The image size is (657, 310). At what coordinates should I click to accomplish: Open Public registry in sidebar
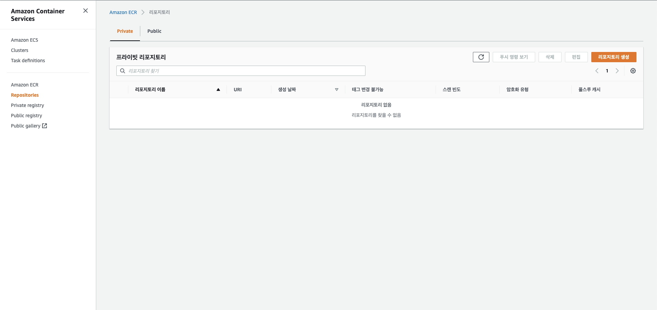pyautogui.click(x=26, y=116)
